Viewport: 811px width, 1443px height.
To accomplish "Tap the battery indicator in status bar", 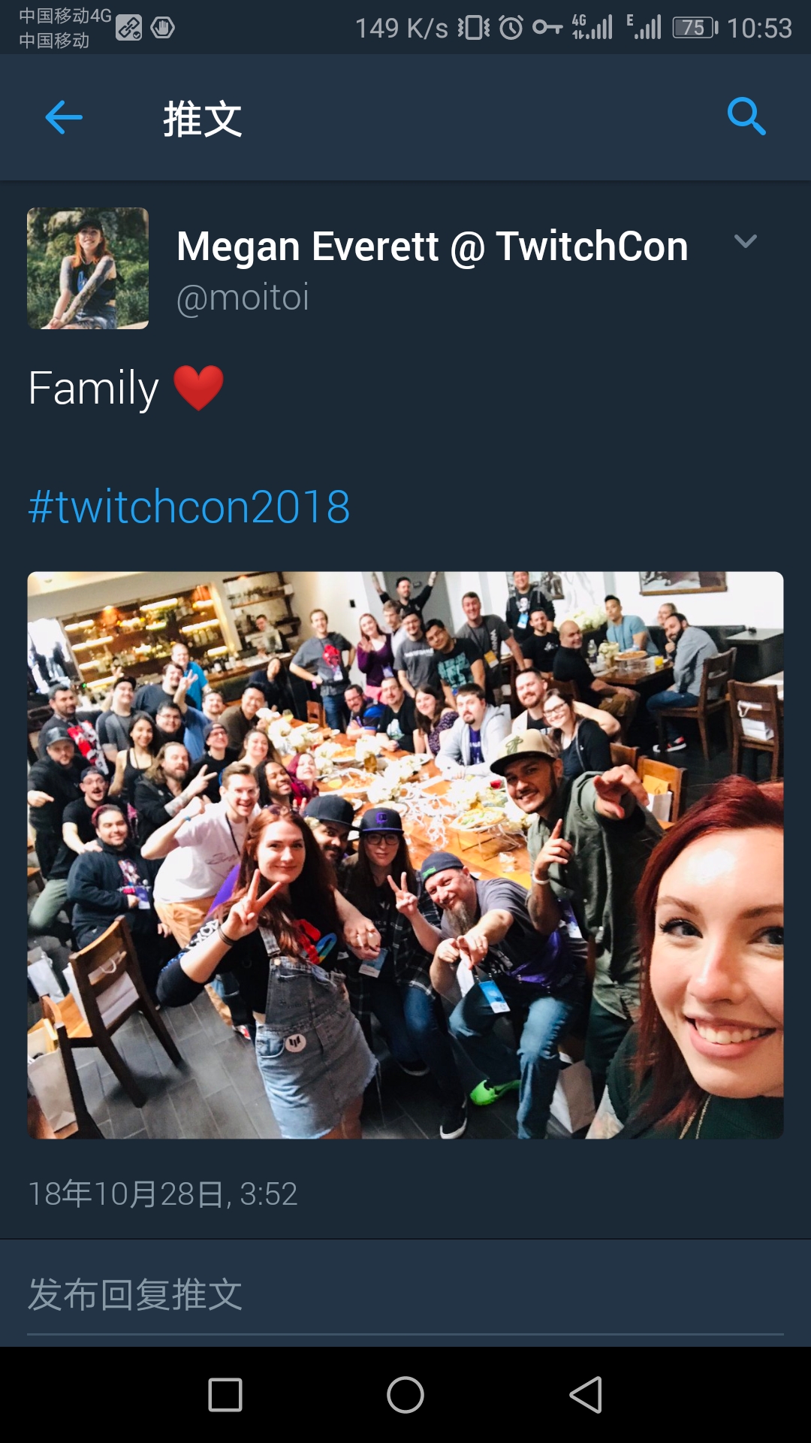I will (695, 28).
